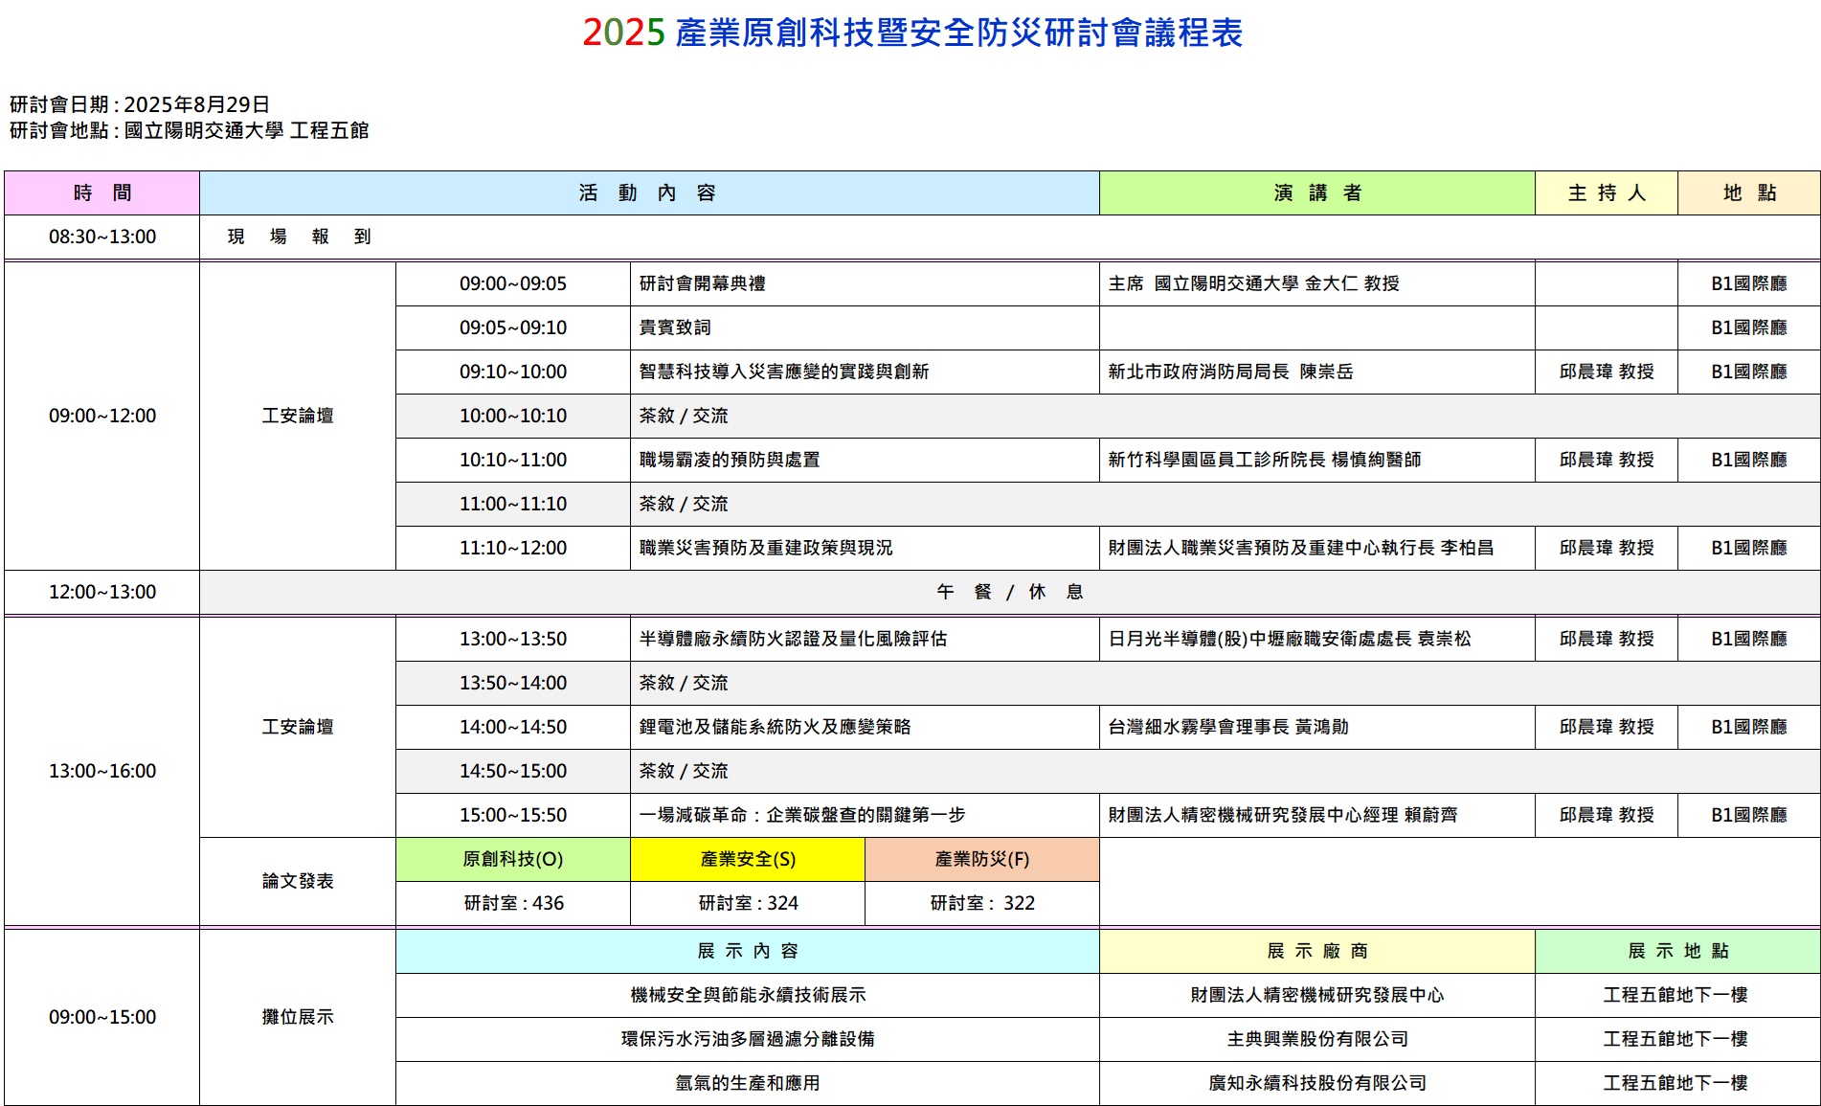This screenshot has height=1106, width=1821.
Task: Click the 13:00~16:00 time block cell
Action: 102,771
